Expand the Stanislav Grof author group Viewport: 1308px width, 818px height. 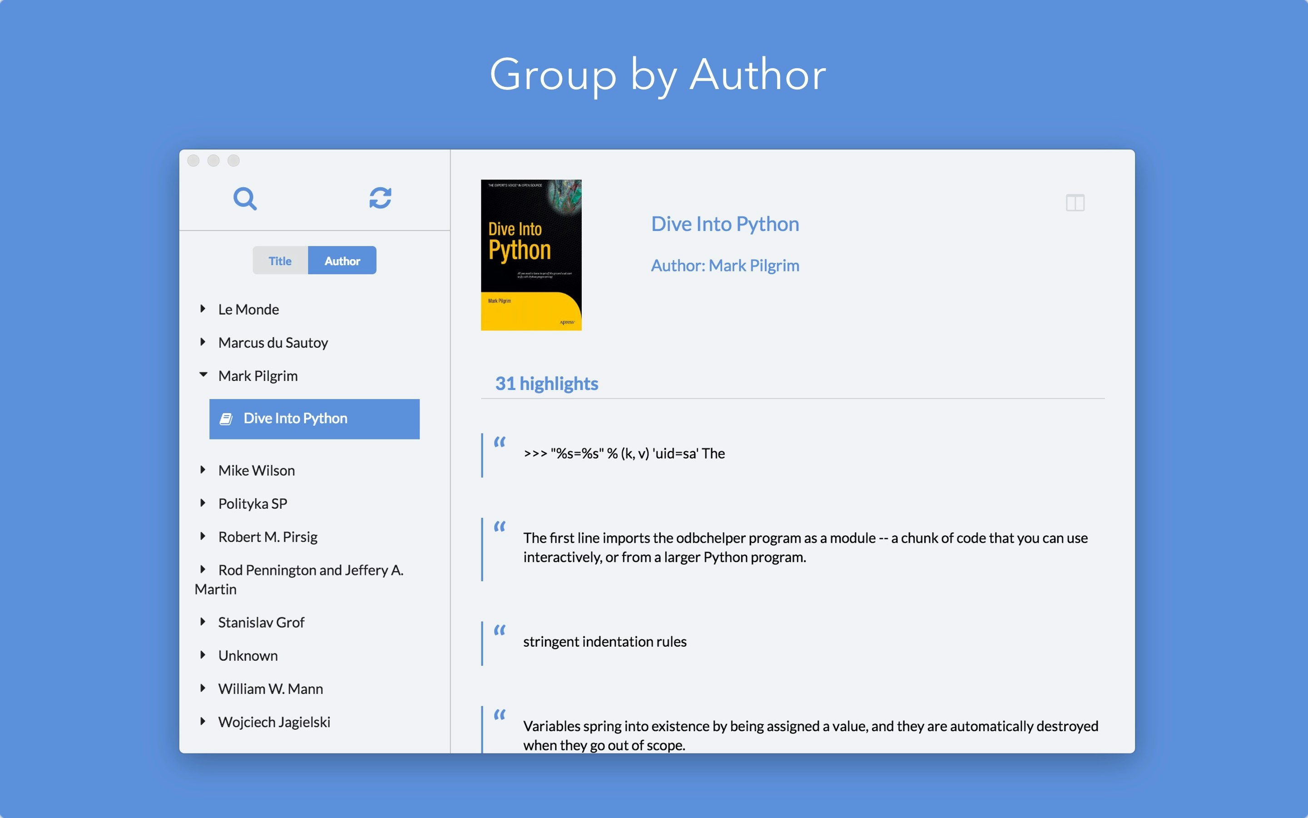pos(203,622)
